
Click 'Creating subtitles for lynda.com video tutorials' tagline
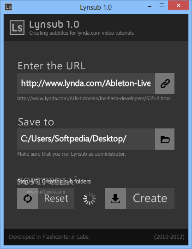(x=81, y=33)
